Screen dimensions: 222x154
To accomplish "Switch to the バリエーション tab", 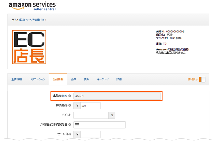I will click(x=37, y=79).
